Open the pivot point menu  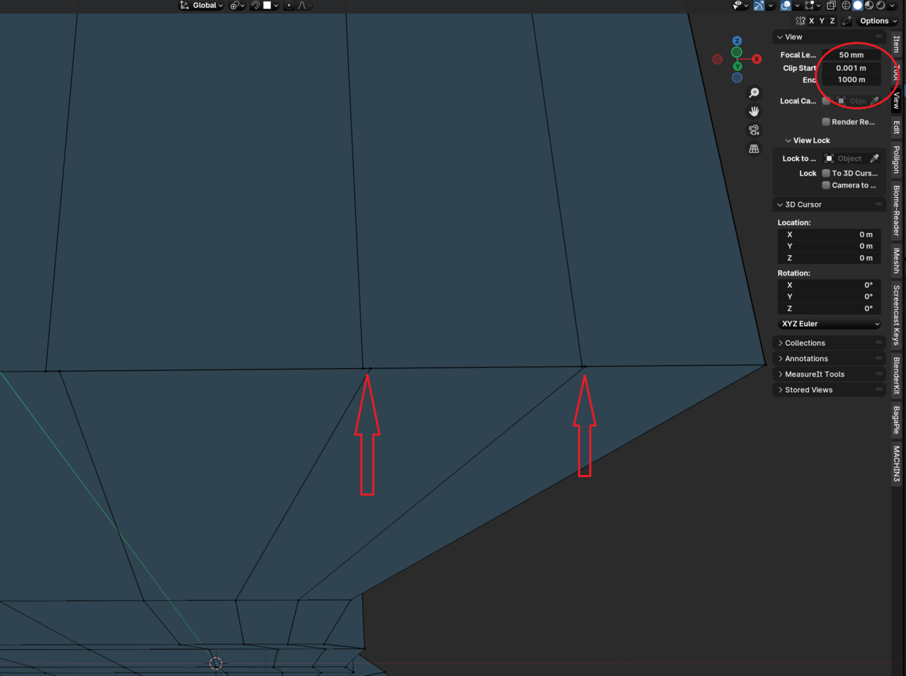click(x=237, y=6)
